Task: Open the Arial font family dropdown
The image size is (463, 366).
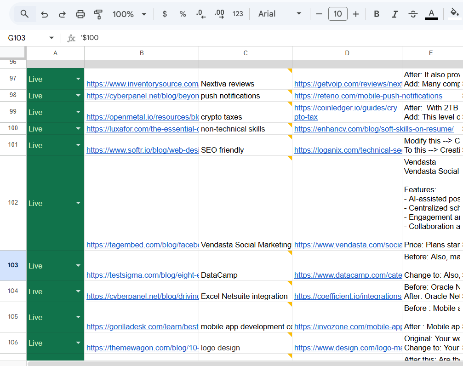Action: point(280,14)
